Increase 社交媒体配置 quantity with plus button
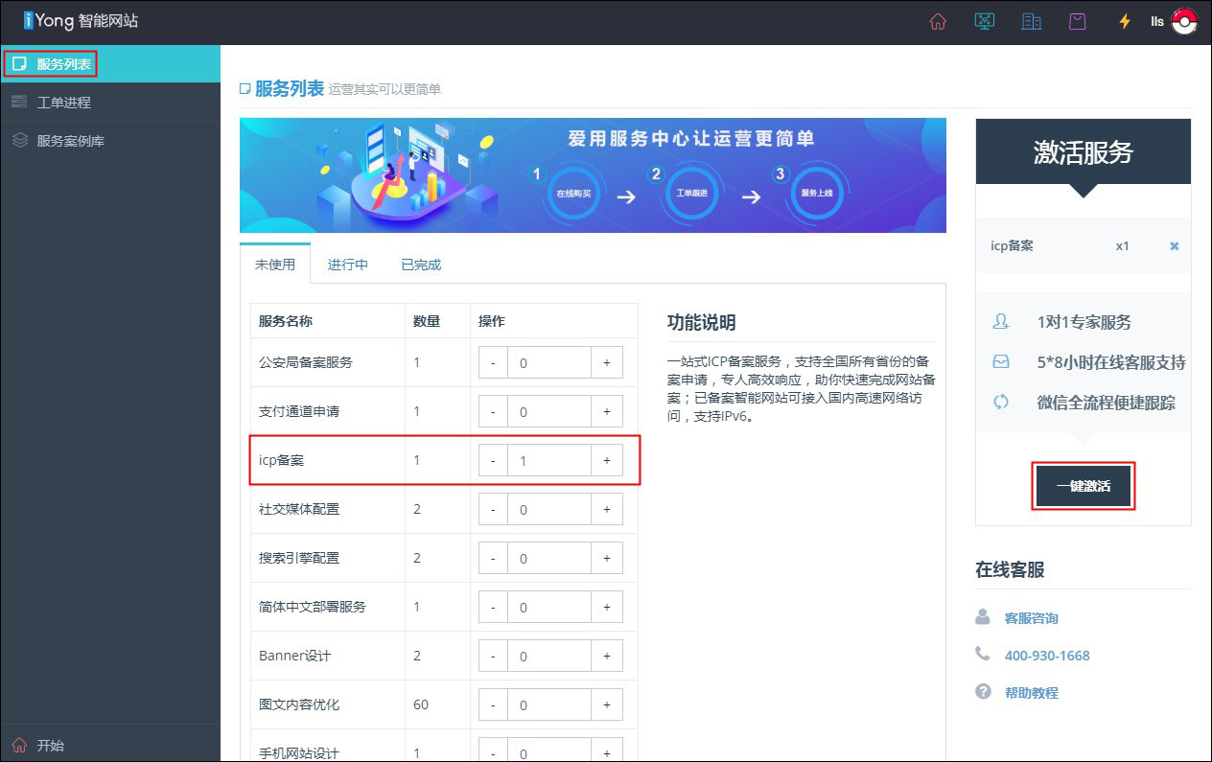Screen dimensions: 1212x762 click(x=607, y=509)
